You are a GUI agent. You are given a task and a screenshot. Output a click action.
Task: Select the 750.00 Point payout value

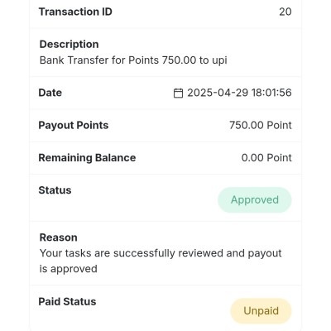261,125
